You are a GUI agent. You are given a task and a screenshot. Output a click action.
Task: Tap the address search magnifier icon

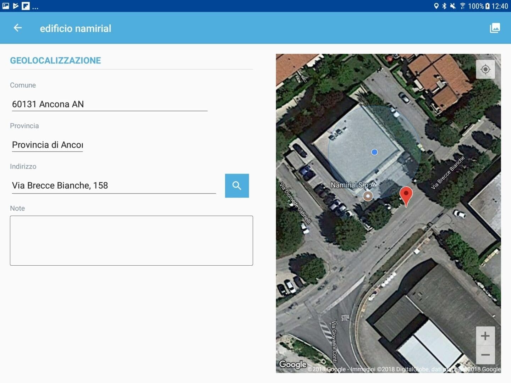[x=237, y=185]
